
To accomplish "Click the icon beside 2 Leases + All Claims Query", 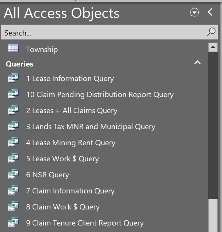I will (13, 110).
